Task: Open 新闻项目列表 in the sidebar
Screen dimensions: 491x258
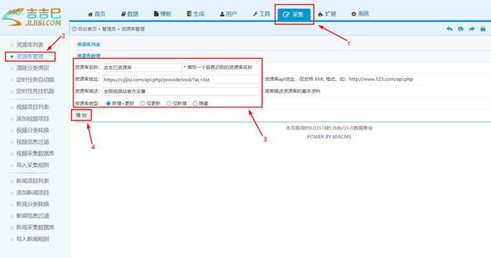Action: pos(32,181)
